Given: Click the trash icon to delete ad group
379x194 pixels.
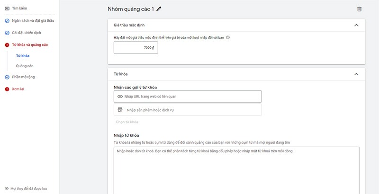Looking at the screenshot, I should coord(359,9).
